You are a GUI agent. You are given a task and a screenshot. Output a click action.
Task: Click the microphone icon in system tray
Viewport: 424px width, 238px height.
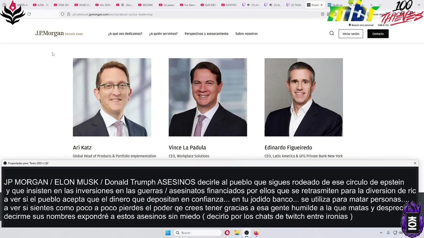388,233
